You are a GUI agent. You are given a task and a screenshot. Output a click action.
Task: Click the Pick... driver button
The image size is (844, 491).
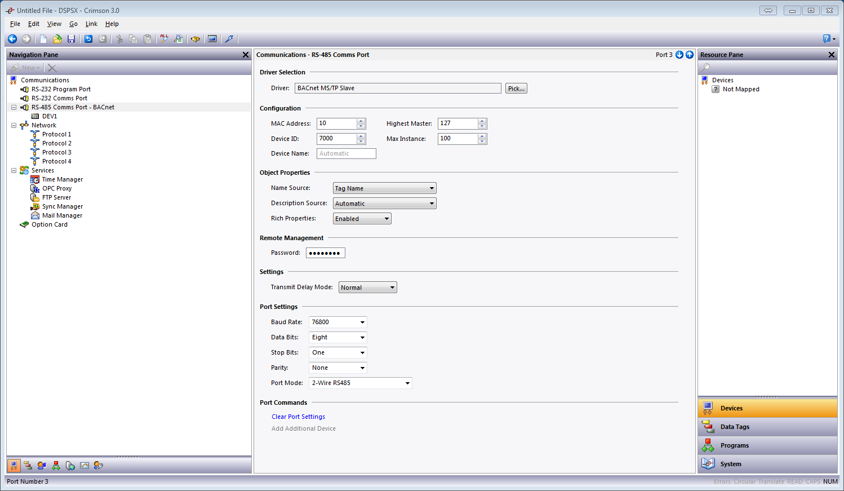(x=516, y=89)
